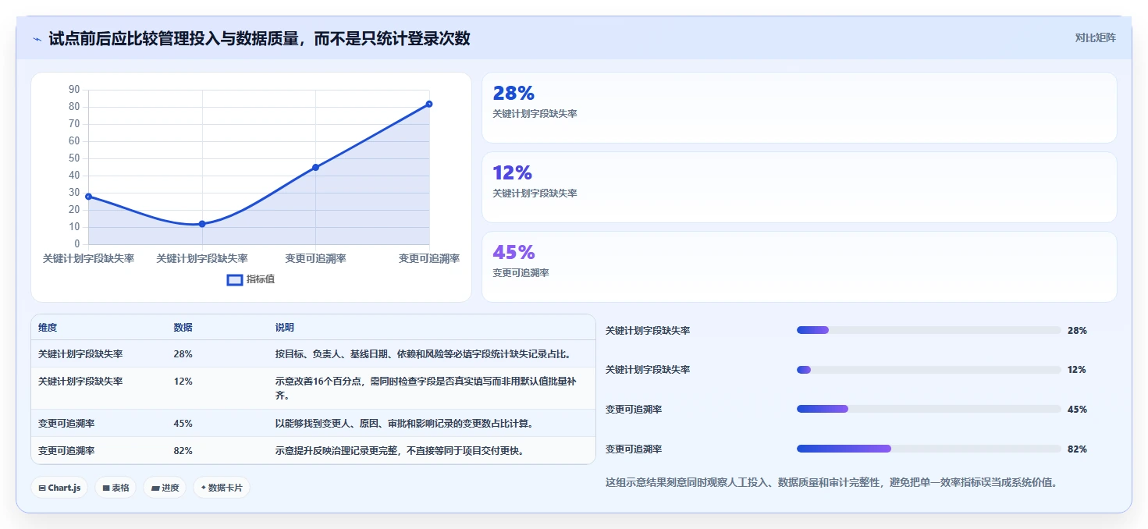1148x529 pixels.
Task: Open the 45% 变更可追溯率 KPI card
Action: (x=799, y=267)
